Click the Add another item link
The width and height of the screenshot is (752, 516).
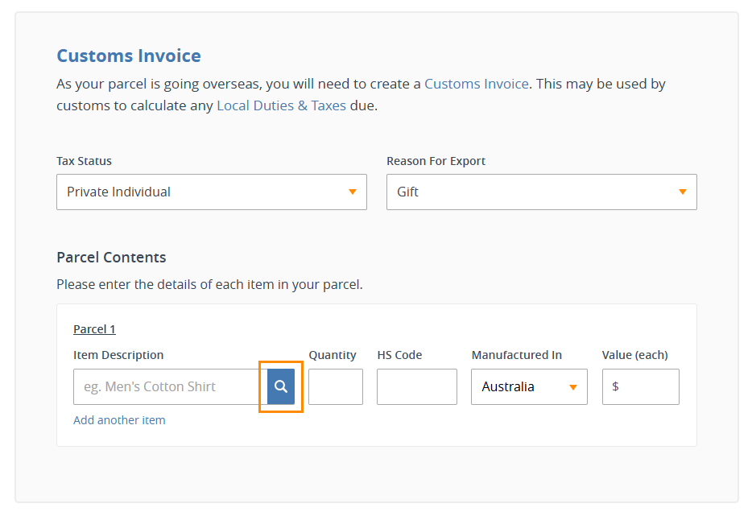click(x=119, y=420)
